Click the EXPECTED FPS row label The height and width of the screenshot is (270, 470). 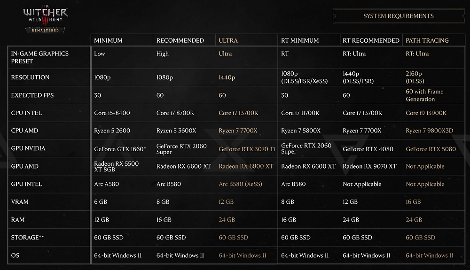point(32,95)
